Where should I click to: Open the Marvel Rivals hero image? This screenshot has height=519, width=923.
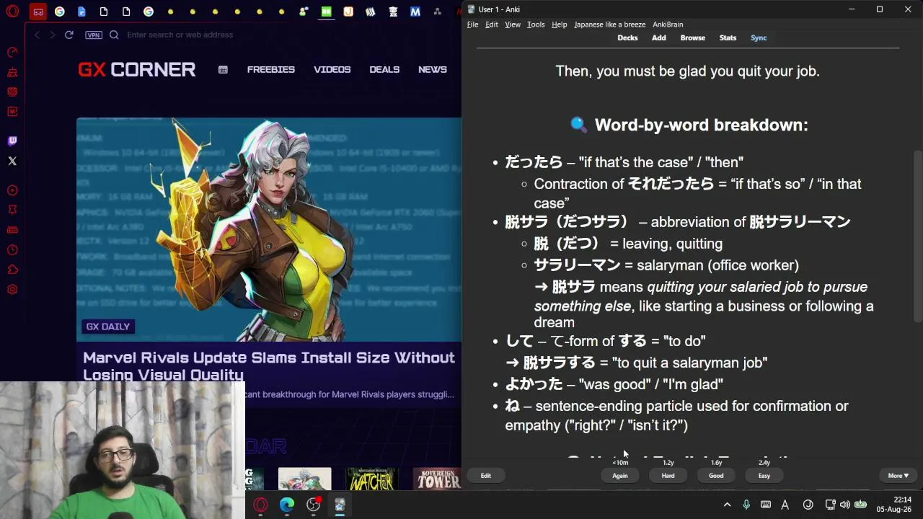click(x=269, y=229)
